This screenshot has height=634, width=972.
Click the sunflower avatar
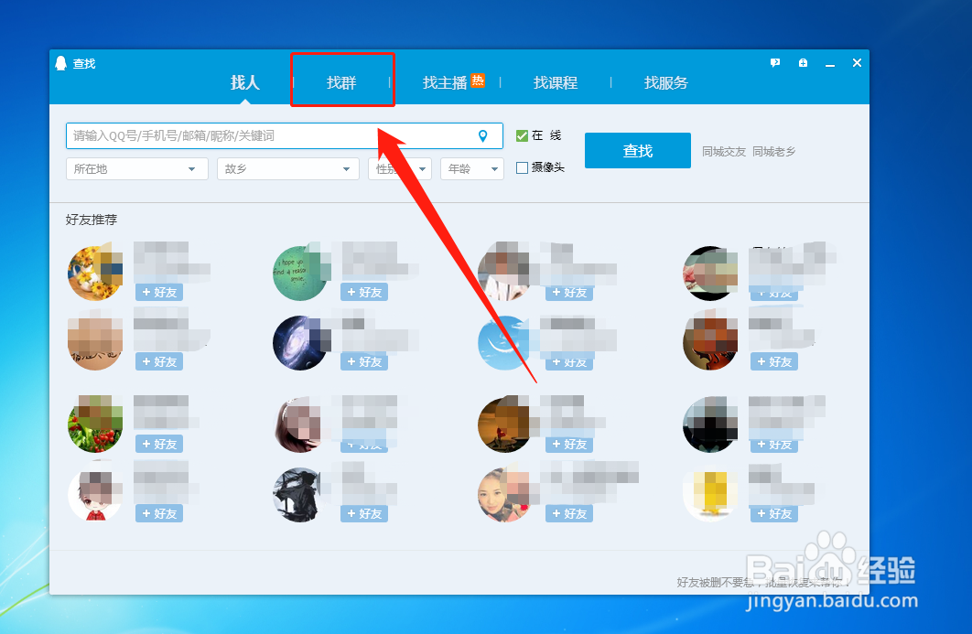(95, 273)
